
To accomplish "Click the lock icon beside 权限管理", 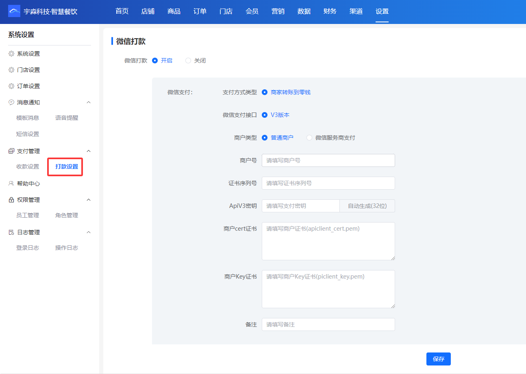I will pyautogui.click(x=11, y=200).
